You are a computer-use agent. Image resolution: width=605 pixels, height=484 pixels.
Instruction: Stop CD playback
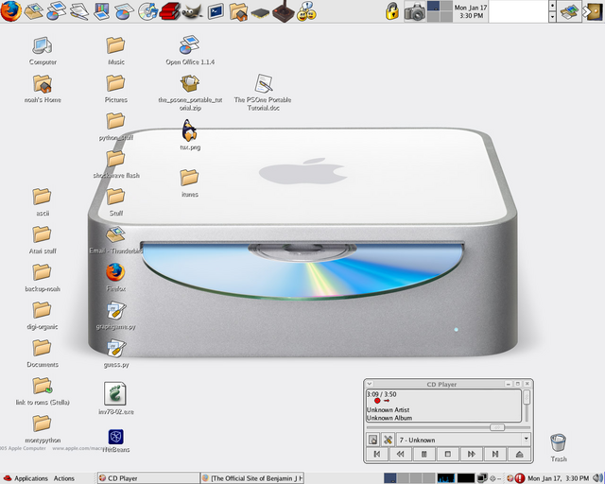click(x=448, y=454)
